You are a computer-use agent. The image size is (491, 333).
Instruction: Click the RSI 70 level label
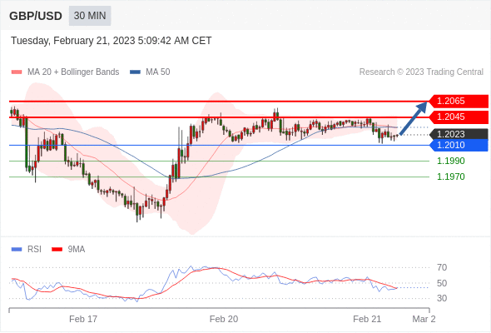coord(442,267)
